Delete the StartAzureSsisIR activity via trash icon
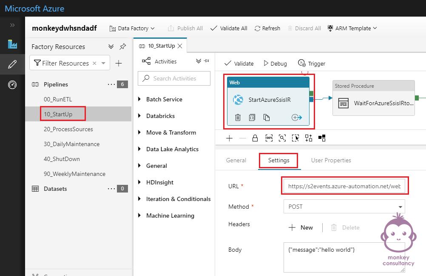The width and height of the screenshot is (426, 276). [x=238, y=118]
